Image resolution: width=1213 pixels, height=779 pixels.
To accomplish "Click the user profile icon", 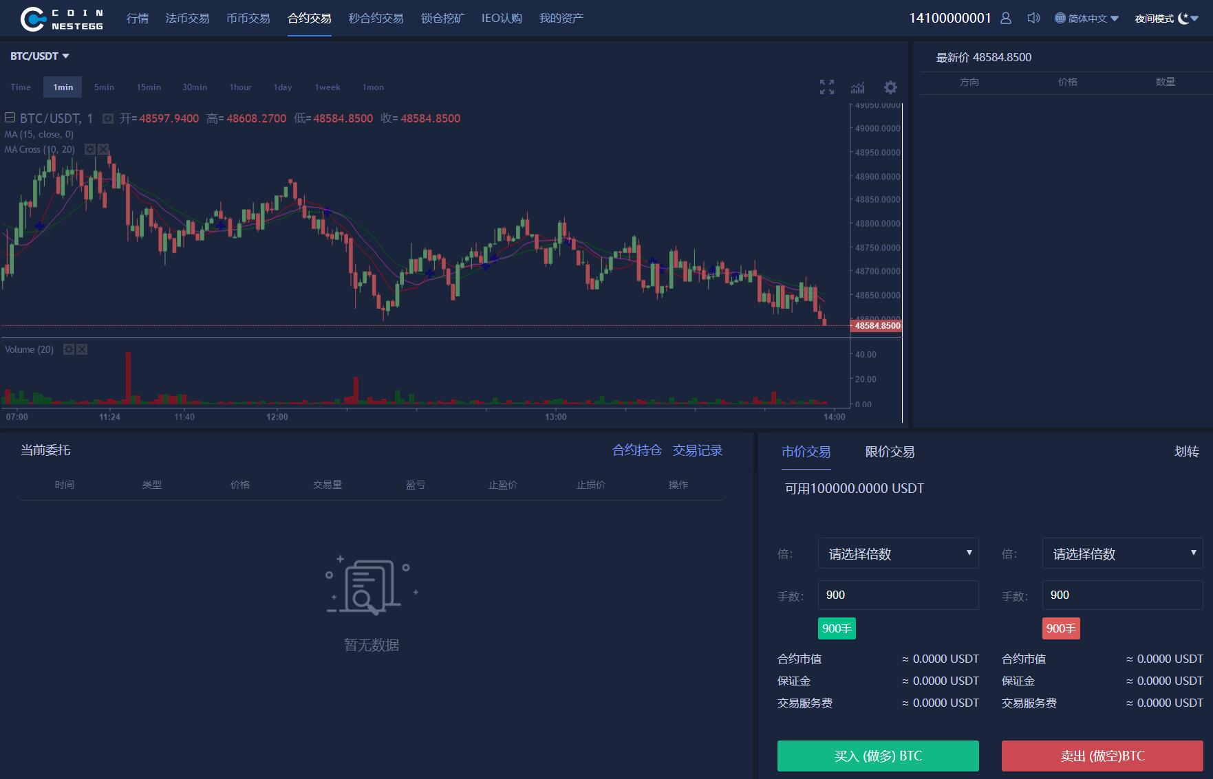I will [x=1005, y=19].
